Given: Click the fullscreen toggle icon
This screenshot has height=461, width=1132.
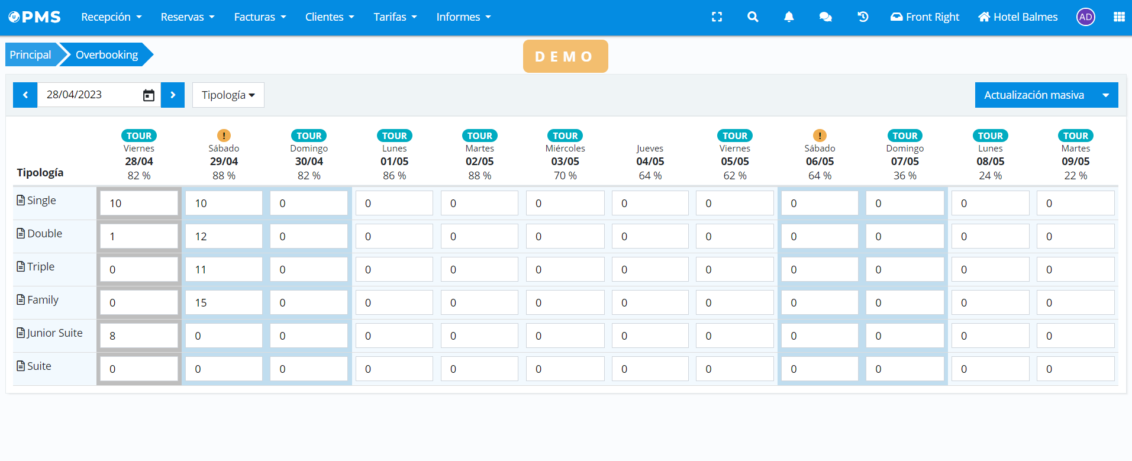Looking at the screenshot, I should point(717,17).
